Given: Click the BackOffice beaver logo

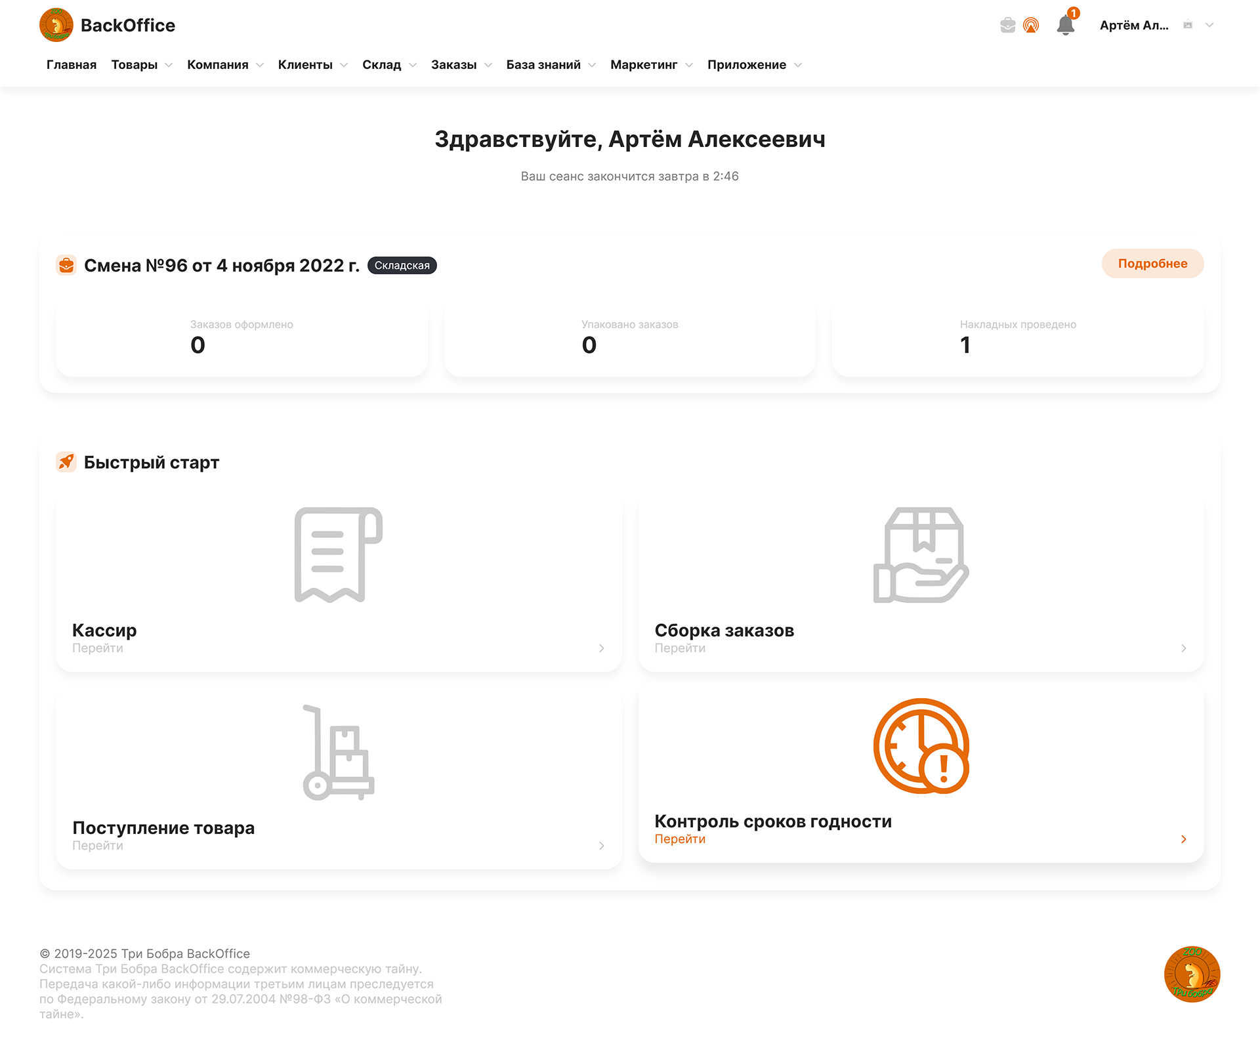Looking at the screenshot, I should [56, 25].
